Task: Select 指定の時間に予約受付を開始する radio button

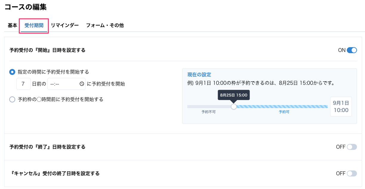Action: pos(12,72)
